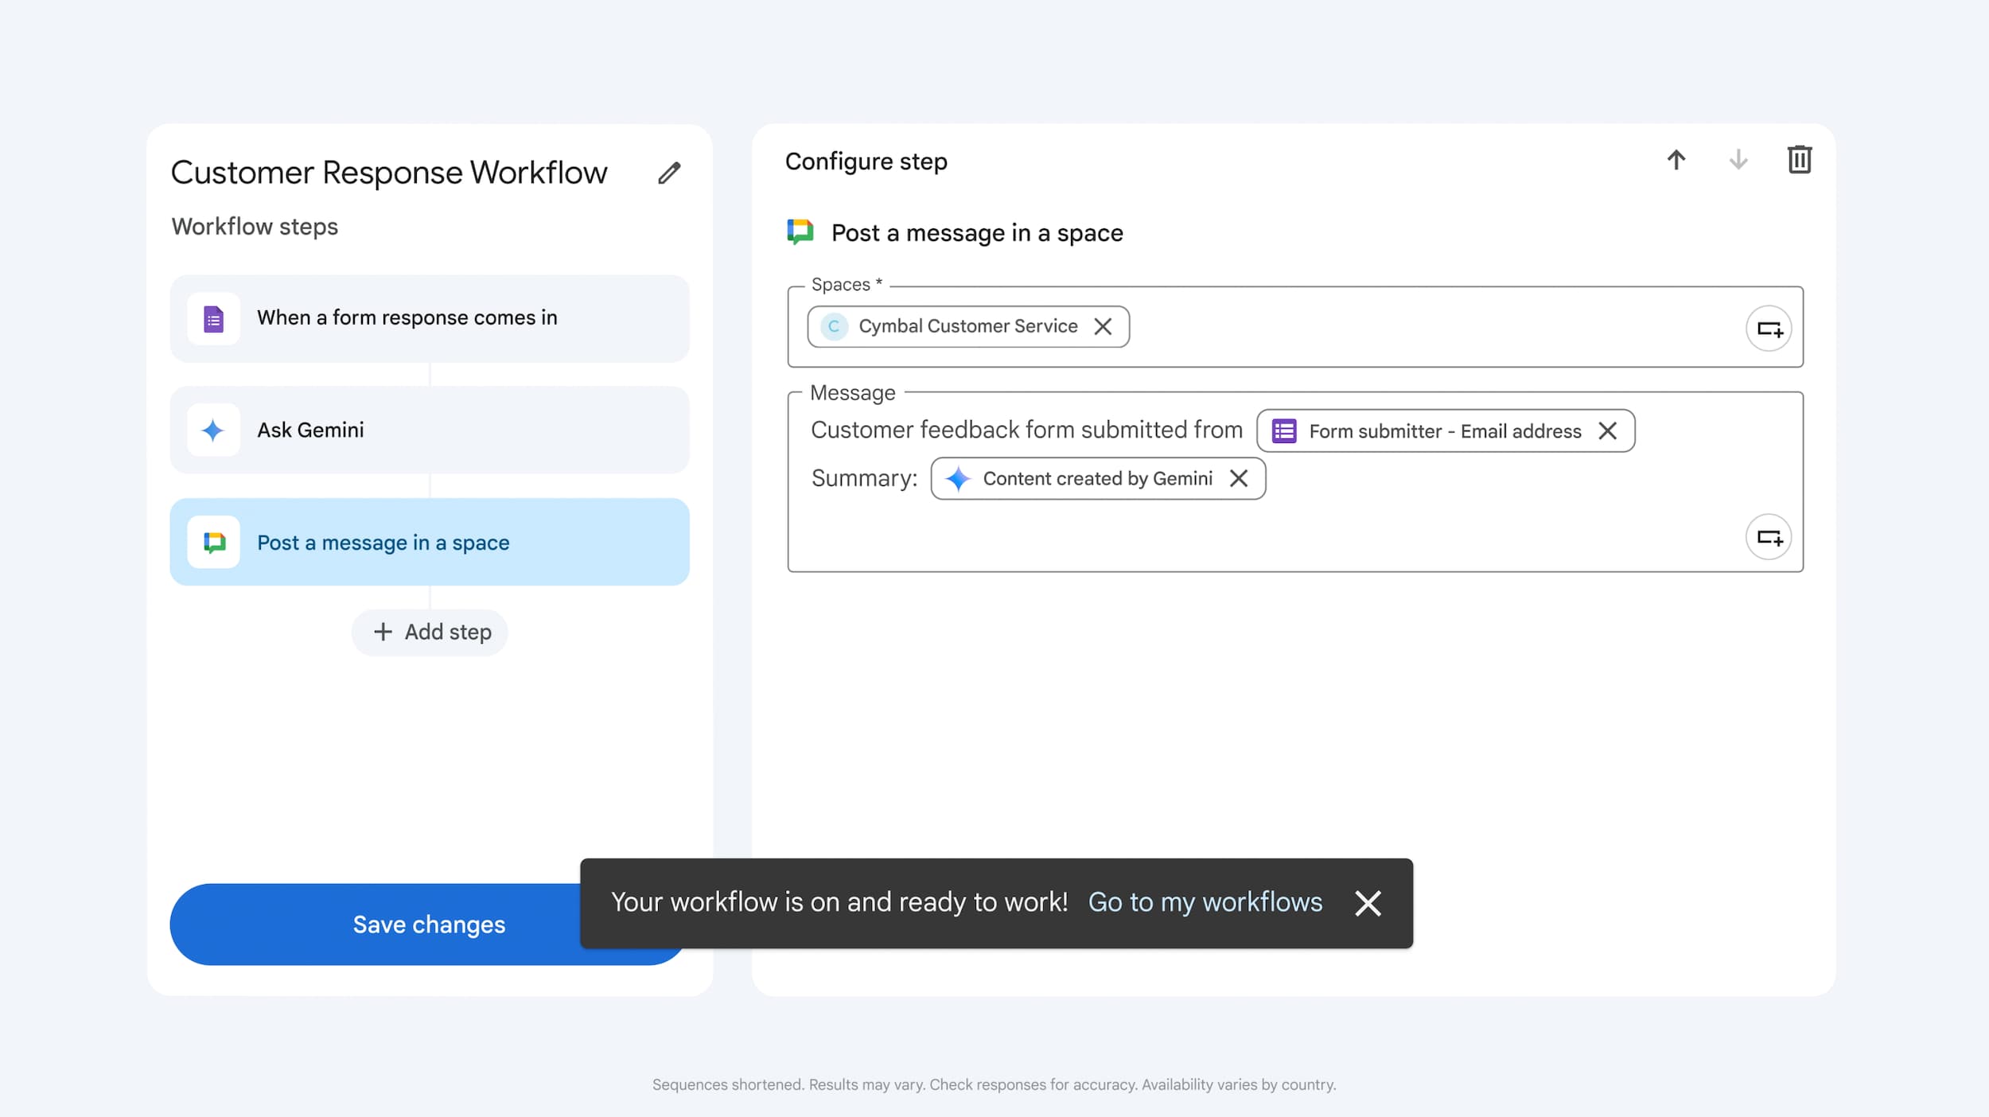The width and height of the screenshot is (1989, 1117).
Task: Click the Add step button
Action: click(x=430, y=632)
